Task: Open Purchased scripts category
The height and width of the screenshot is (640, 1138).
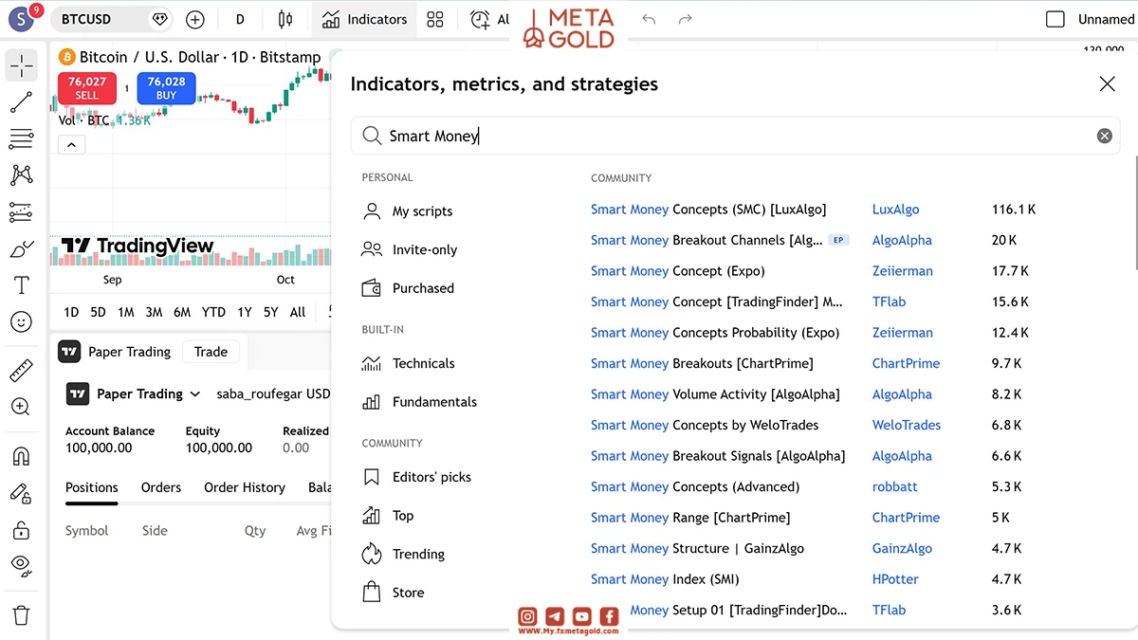Action: point(408,288)
